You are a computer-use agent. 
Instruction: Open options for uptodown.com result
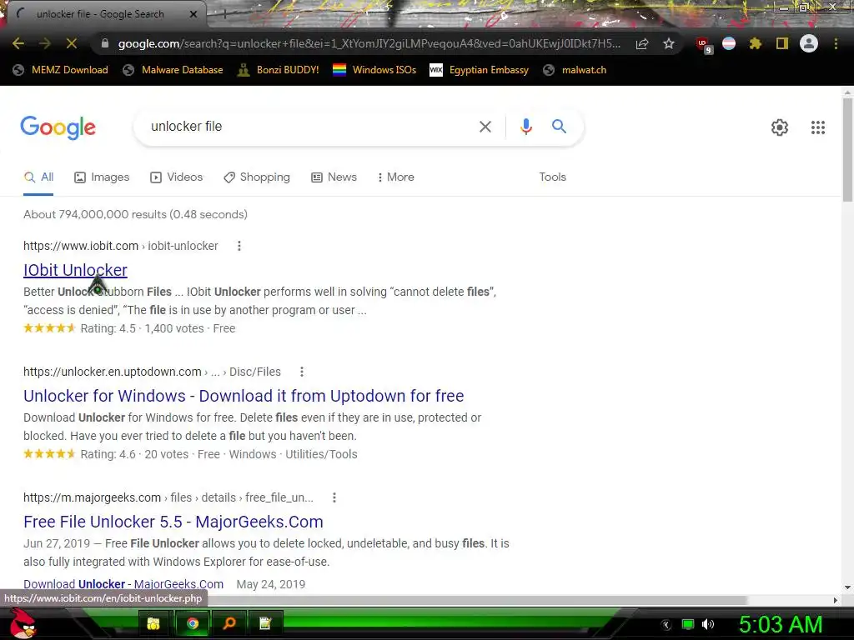click(x=301, y=372)
